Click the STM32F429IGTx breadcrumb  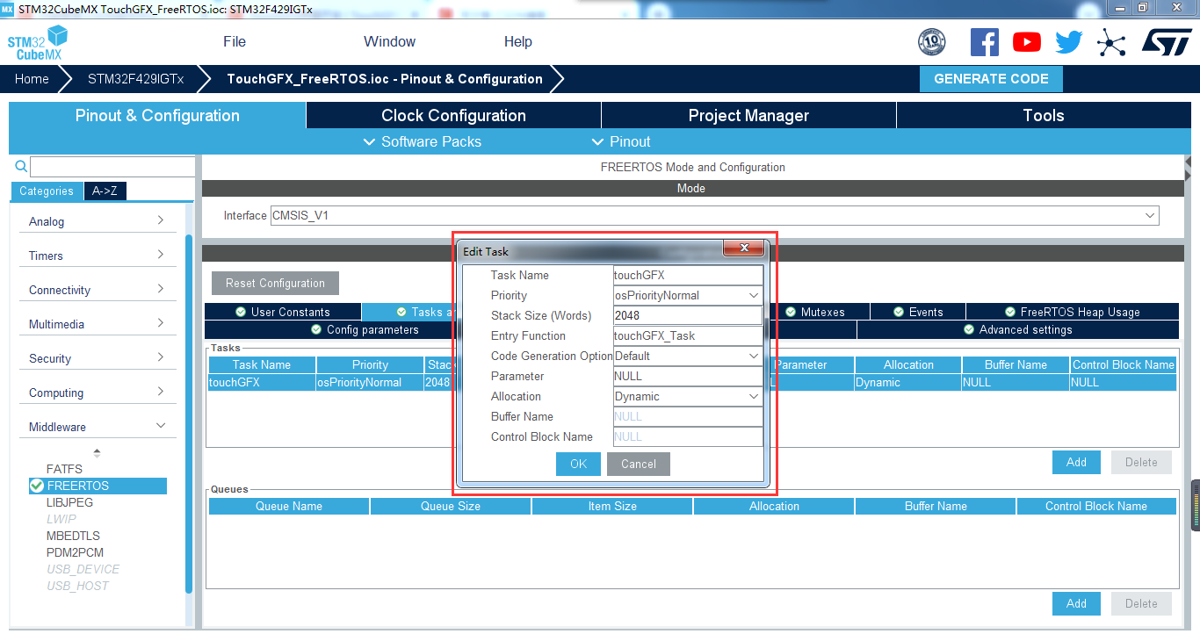136,79
